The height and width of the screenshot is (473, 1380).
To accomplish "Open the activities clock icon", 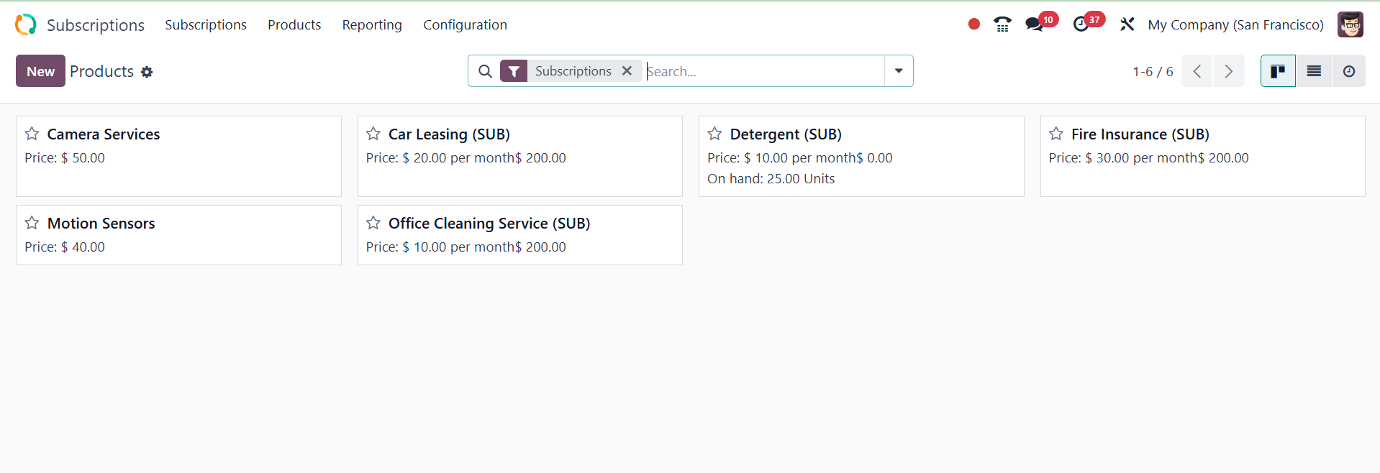I will click(1081, 24).
